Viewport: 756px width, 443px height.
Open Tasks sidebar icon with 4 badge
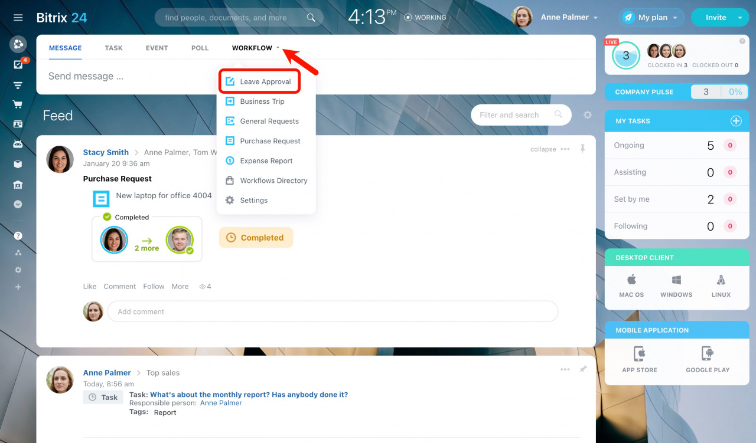(x=18, y=64)
